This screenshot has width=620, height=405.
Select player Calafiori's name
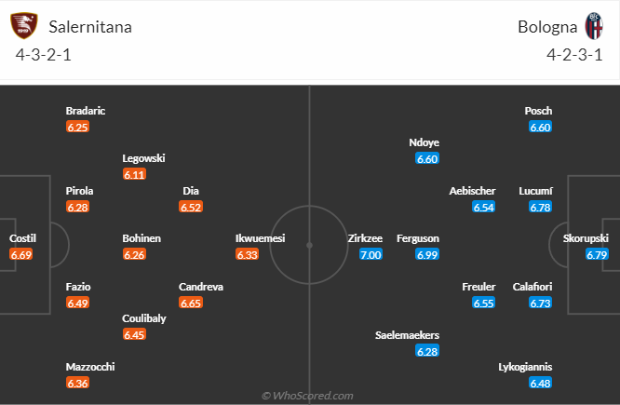(532, 287)
